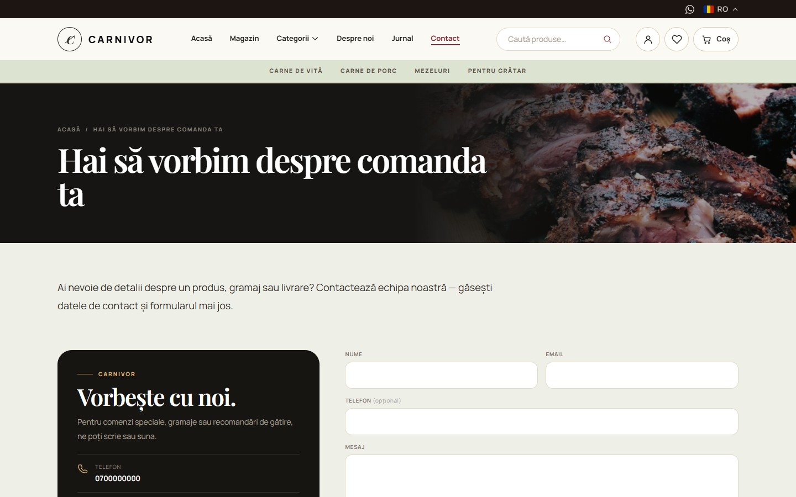Click the Acasă breadcrumb link
Image resolution: width=796 pixels, height=497 pixels.
tap(69, 129)
